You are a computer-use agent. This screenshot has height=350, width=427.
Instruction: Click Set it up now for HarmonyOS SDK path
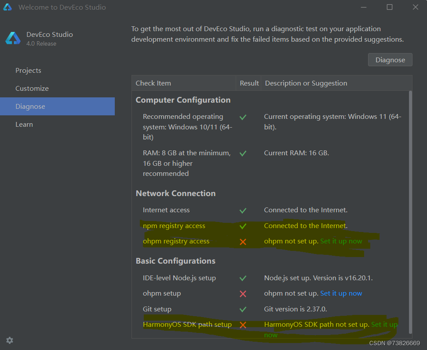click(384, 325)
